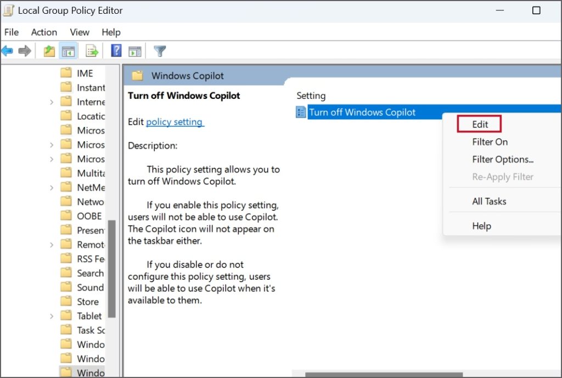Expand the Remot... folder tree node

click(x=52, y=244)
